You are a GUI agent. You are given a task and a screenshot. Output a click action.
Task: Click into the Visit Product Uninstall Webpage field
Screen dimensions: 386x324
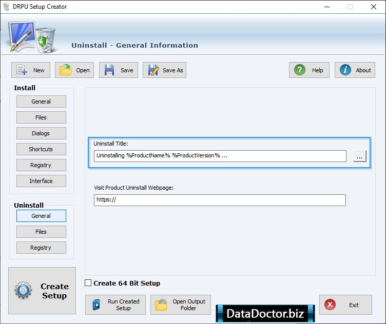[220, 200]
